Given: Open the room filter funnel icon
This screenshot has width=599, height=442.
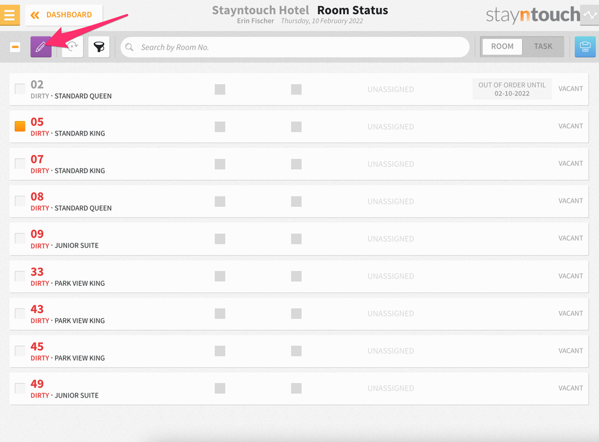Looking at the screenshot, I should [99, 47].
